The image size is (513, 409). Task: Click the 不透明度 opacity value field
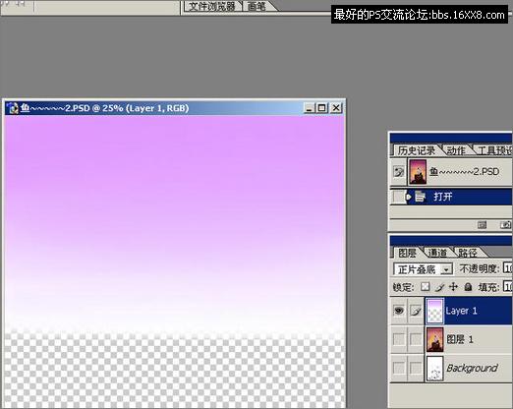(508, 268)
